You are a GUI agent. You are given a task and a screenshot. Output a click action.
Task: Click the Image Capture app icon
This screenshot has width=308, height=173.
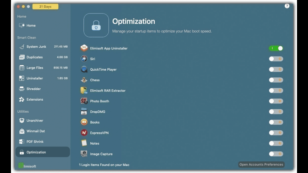coord(84,154)
